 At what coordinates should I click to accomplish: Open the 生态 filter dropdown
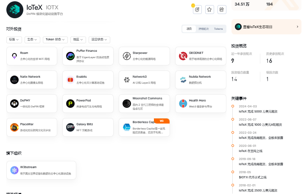pos(32,39)
